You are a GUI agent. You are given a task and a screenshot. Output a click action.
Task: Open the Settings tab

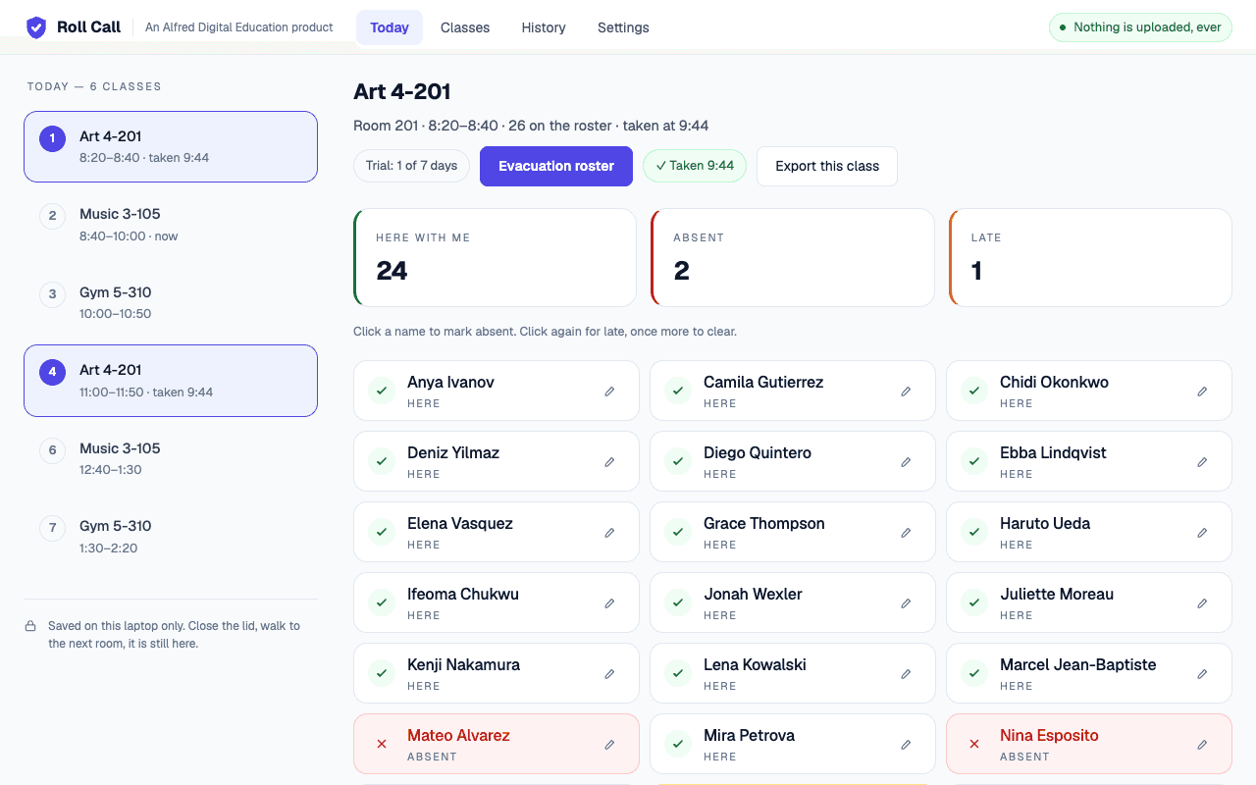623,27
